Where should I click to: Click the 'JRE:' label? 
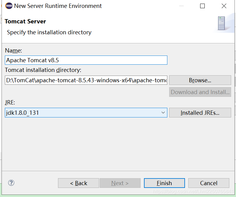(10, 102)
